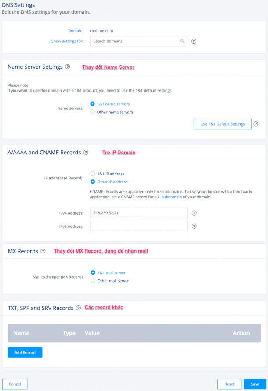Image resolution: width=268 pixels, height=391 pixels.
Task: Open help icon next to Name Server Settings
Action: click(68, 67)
